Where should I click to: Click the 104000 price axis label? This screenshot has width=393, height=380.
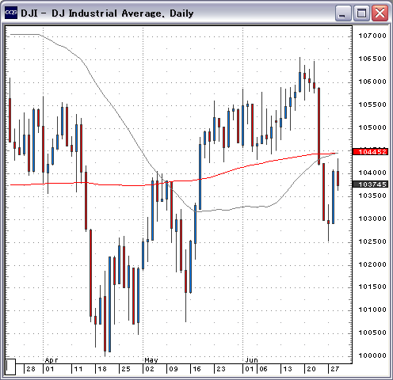click(x=372, y=173)
